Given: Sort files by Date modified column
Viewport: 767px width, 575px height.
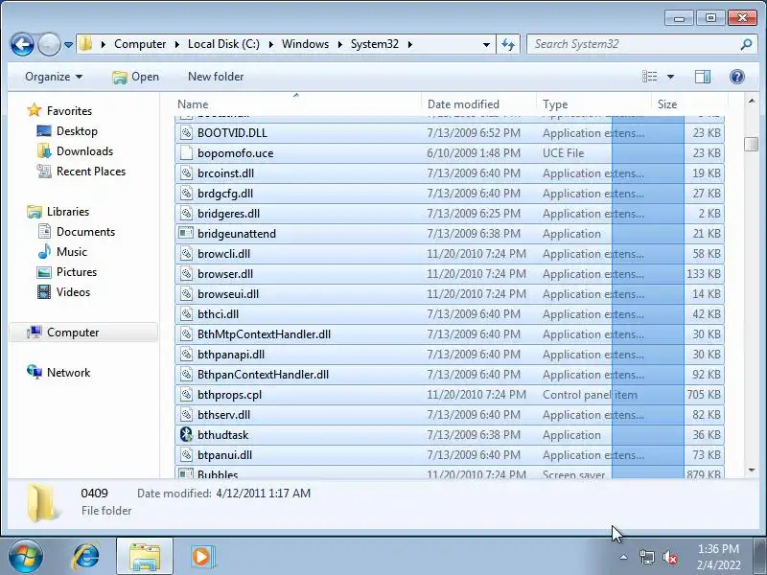Looking at the screenshot, I should tap(477, 103).
